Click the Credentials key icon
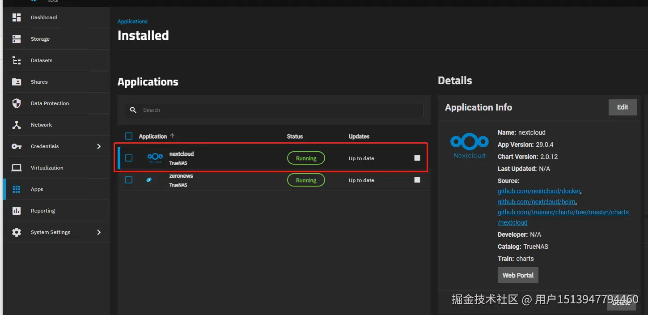This screenshot has height=315, width=648. point(17,146)
